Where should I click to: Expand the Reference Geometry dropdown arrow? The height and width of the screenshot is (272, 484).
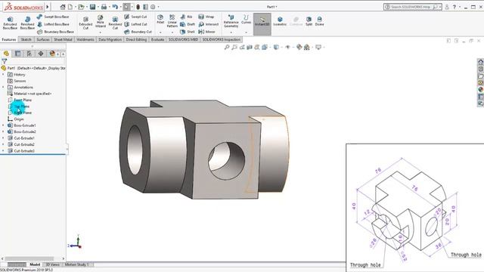pyautogui.click(x=231, y=32)
